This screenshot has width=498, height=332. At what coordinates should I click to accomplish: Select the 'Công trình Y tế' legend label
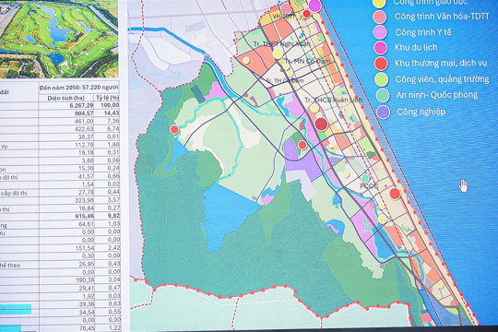pyautogui.click(x=422, y=32)
